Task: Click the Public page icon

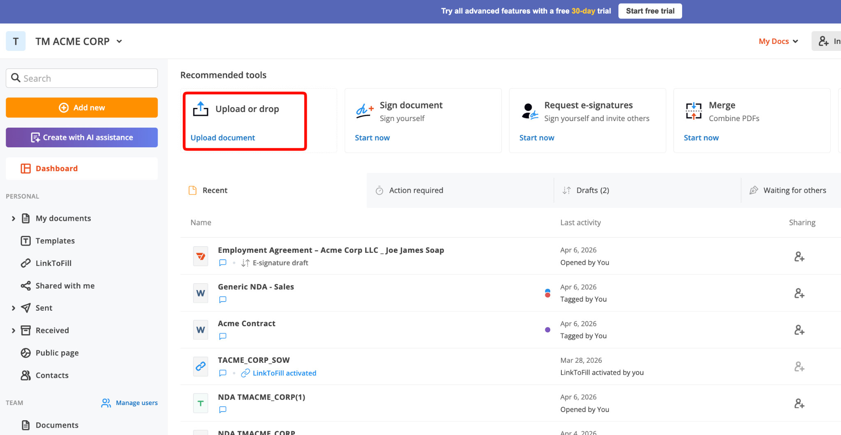Action: pos(26,353)
